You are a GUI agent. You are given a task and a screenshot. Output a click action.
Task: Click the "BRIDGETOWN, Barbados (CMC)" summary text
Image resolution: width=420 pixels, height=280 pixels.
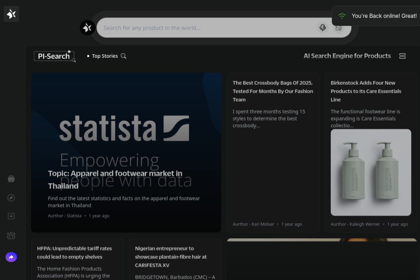[175, 277]
